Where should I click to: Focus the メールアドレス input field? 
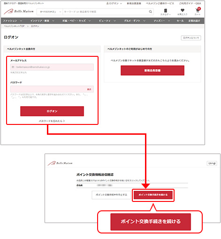point(52,67)
